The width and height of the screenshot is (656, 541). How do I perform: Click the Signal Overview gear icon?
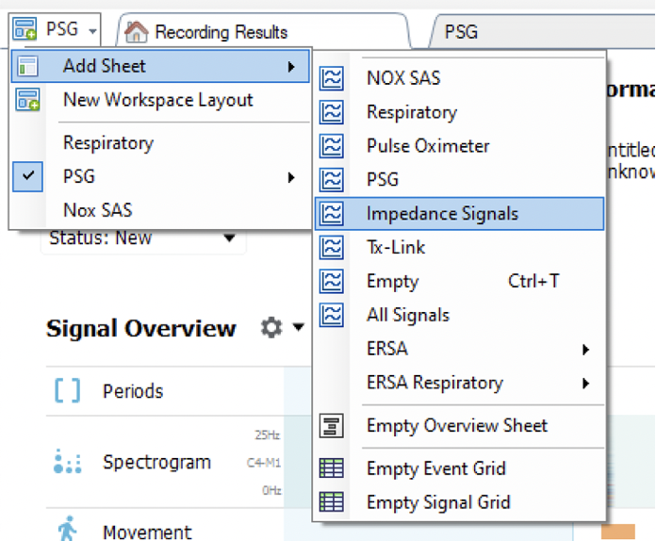(271, 328)
